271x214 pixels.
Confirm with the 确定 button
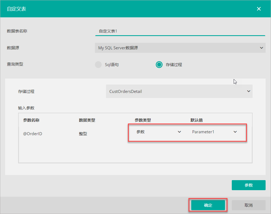click(208, 205)
